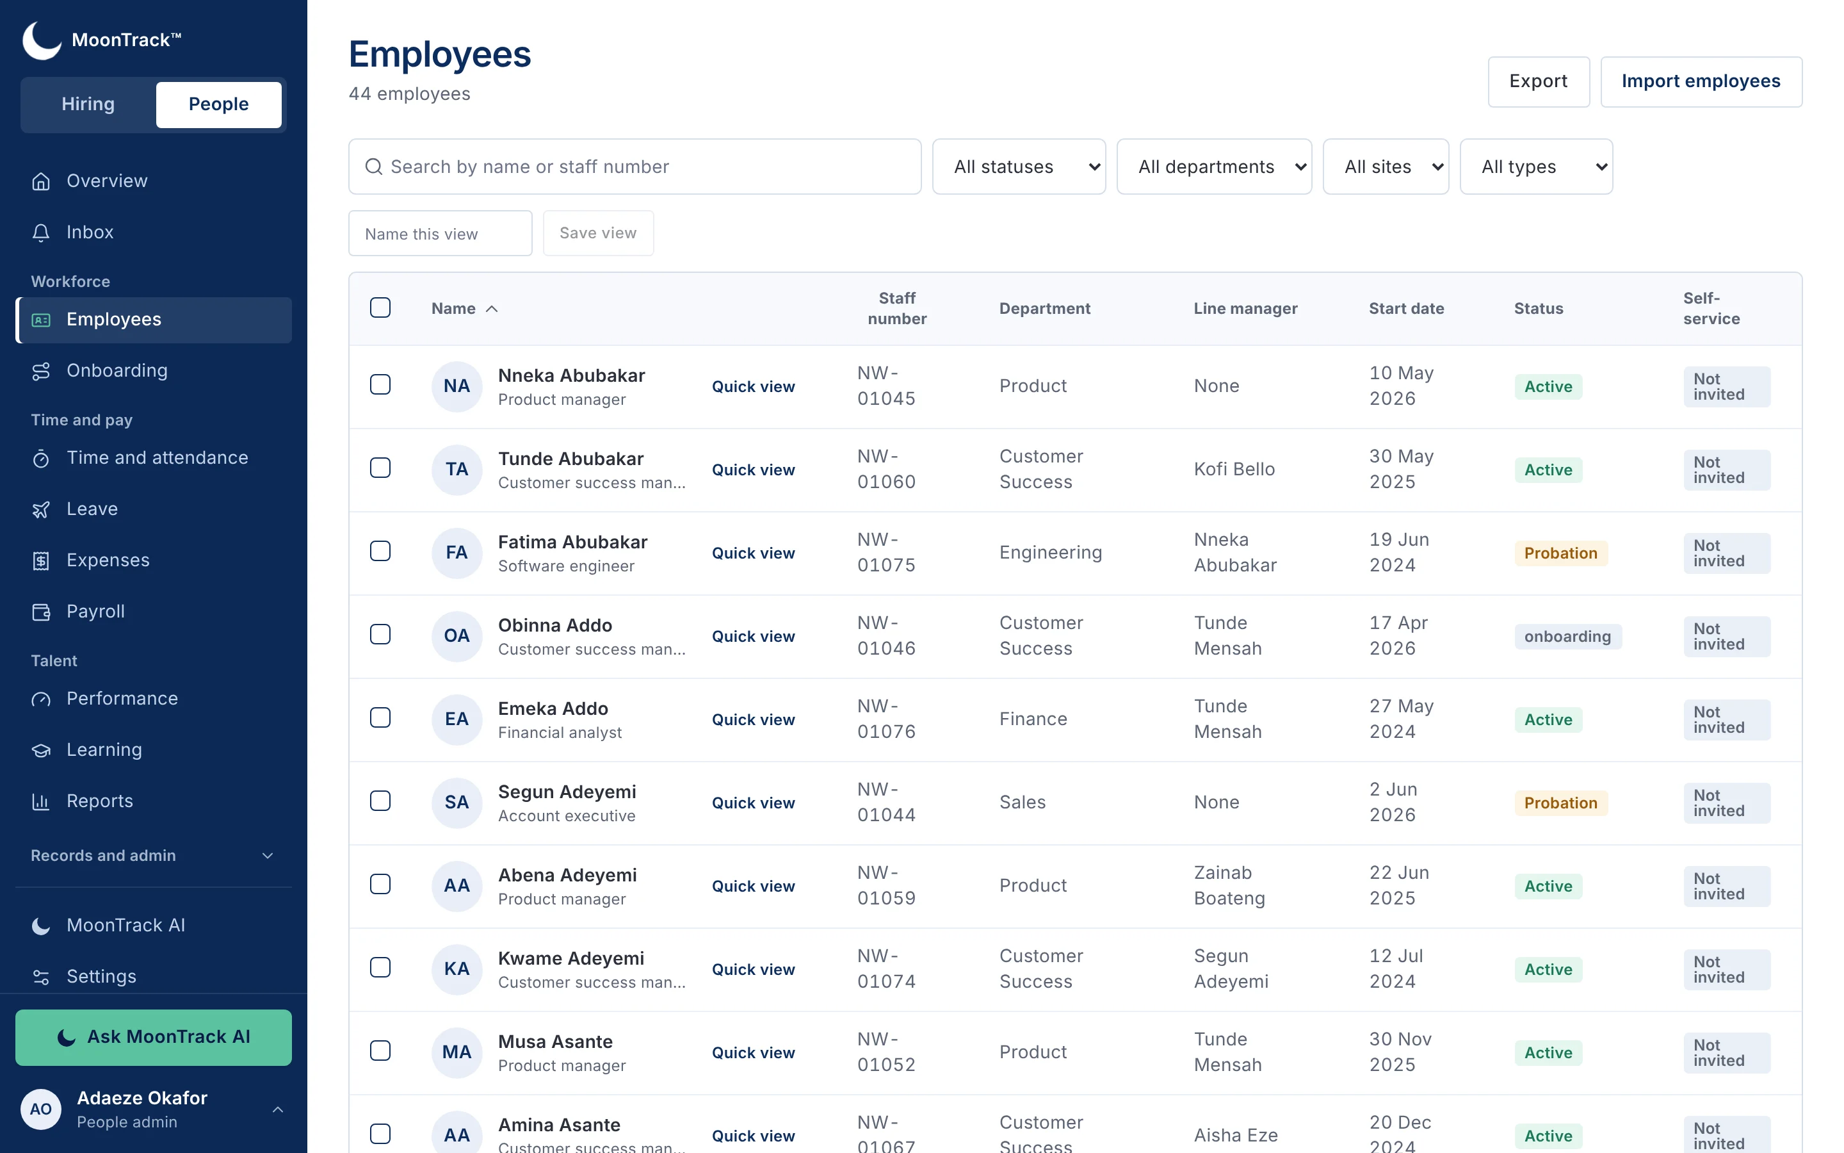Sort by the Name column header
Screen dimensions: 1844x1153
point(465,309)
